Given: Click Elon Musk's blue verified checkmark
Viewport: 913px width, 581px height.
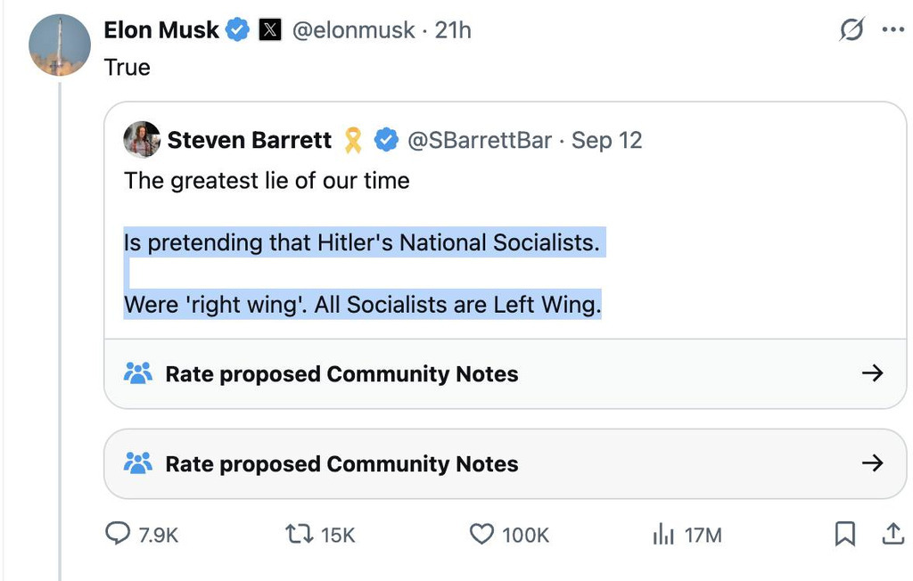Looking at the screenshot, I should [x=237, y=30].
